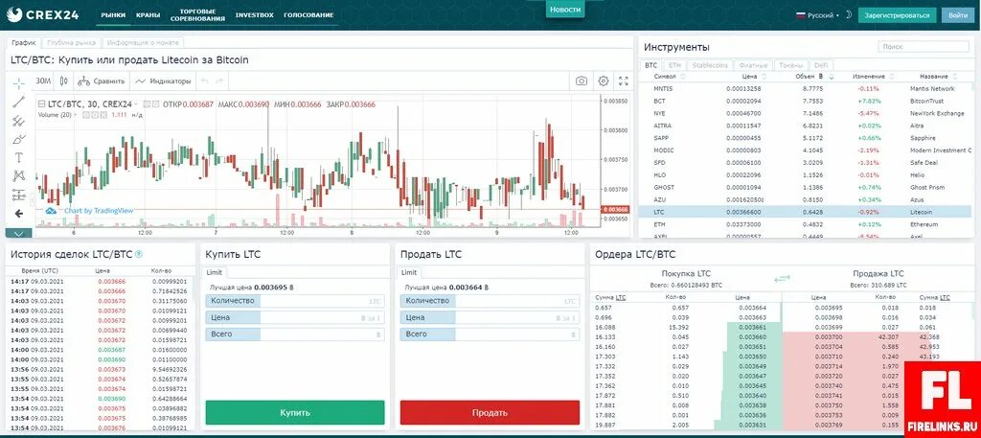Screen dimensions: 981x438
Task: Click the undo arrow on chart toolbar
Action: point(204,81)
